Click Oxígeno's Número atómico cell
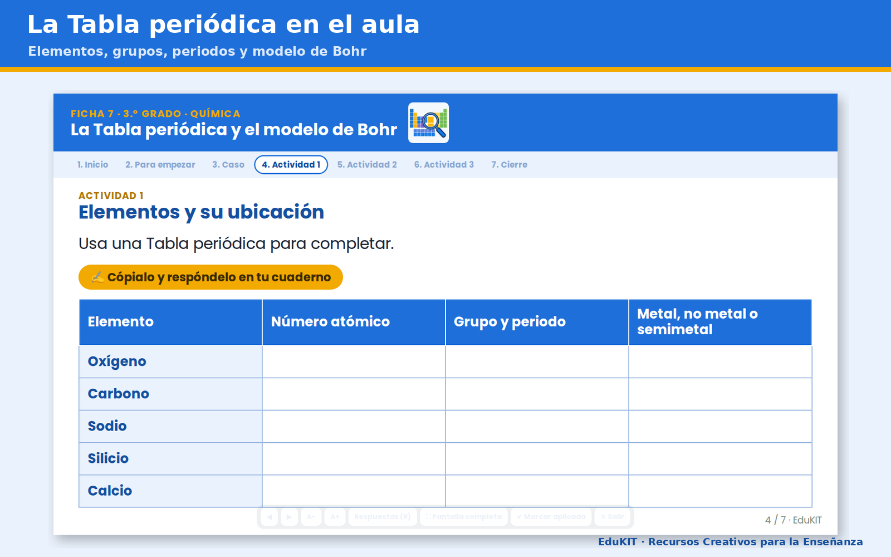 click(354, 361)
